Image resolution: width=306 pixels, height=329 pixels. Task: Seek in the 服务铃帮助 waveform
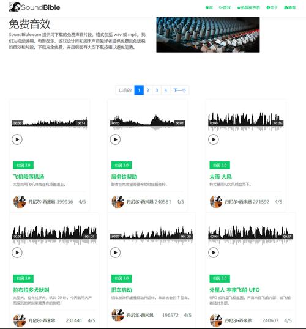(x=147, y=122)
